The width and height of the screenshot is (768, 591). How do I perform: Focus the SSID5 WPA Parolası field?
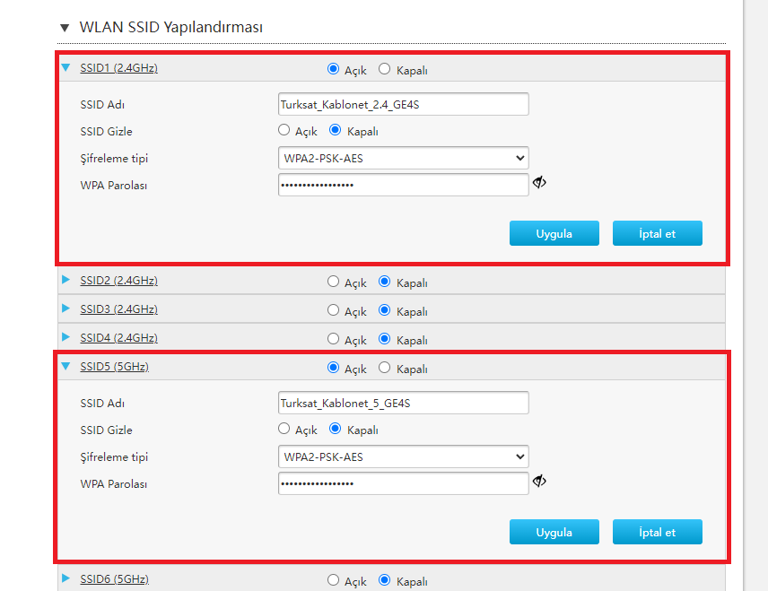coord(402,483)
